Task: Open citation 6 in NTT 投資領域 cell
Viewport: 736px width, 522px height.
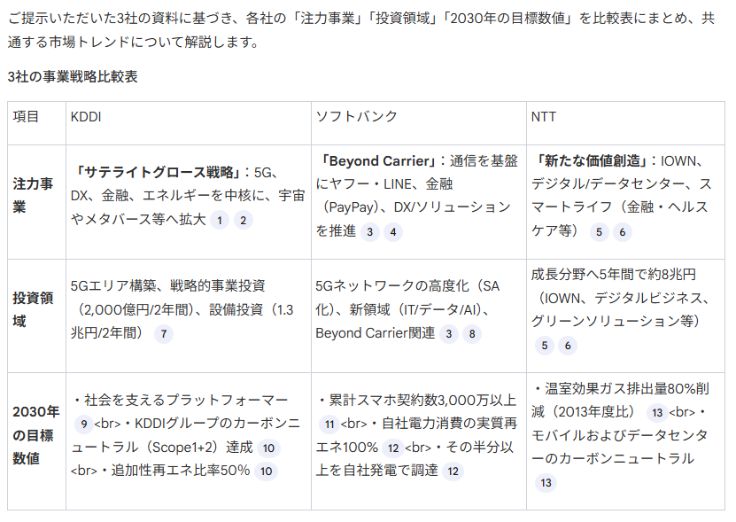Action: pyautogui.click(x=568, y=346)
